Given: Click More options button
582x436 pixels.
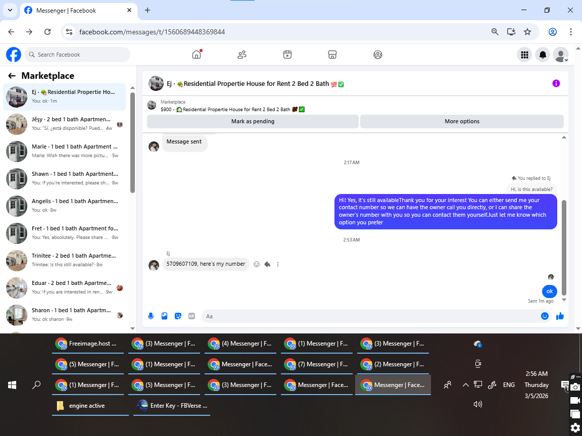Looking at the screenshot, I should pos(462,121).
